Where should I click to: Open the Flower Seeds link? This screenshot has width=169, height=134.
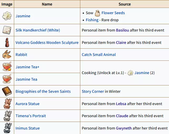click(x=113, y=13)
